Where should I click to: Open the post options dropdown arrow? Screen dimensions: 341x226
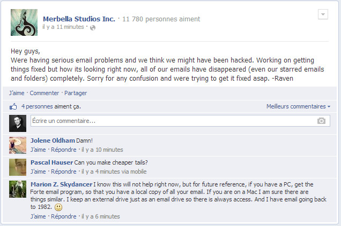pyautogui.click(x=323, y=14)
